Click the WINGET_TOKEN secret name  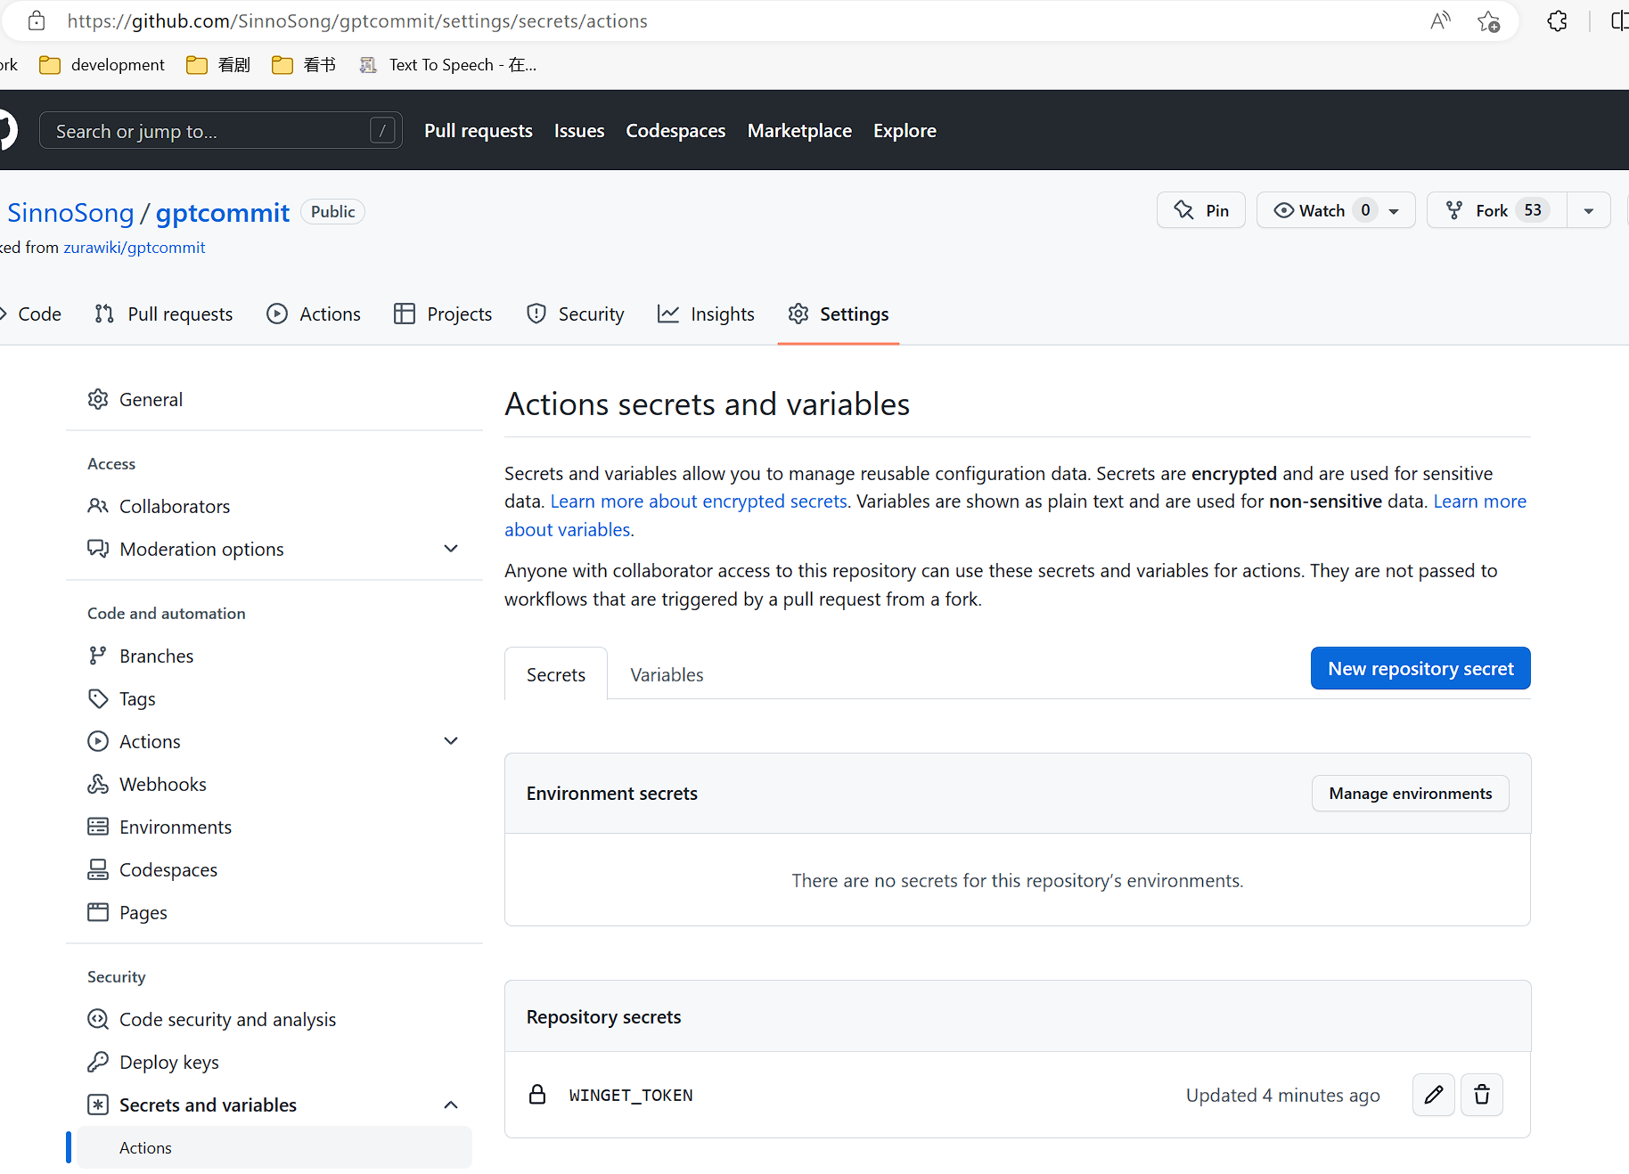tap(631, 1096)
